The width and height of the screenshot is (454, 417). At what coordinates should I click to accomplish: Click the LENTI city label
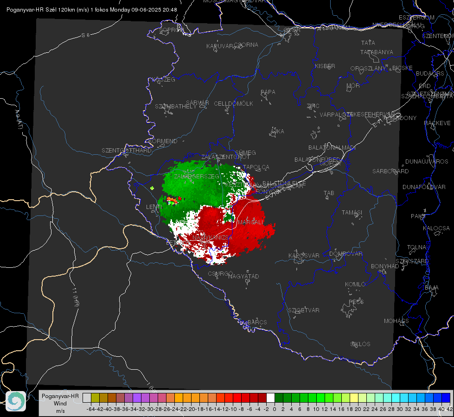click(154, 207)
